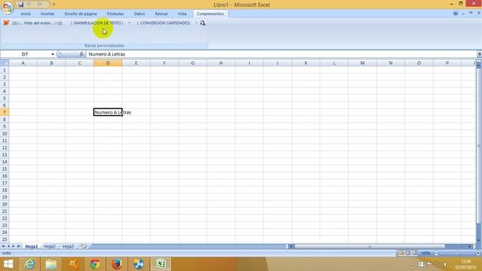Select column M header

(362, 63)
